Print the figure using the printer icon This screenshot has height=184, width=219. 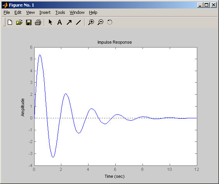click(x=38, y=22)
